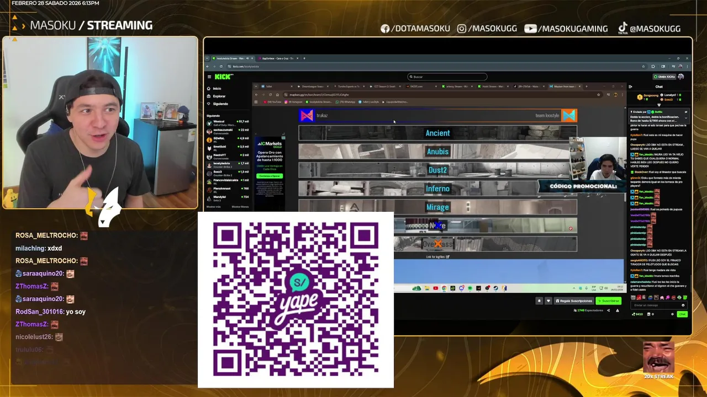Open File Explorer folder in the taskbar

[x=427, y=288]
